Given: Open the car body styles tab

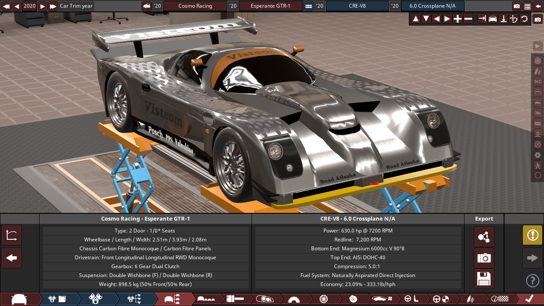Looking at the screenshot, I should (206, 299).
